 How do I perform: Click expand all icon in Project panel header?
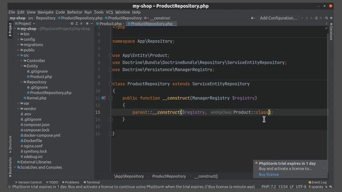pos(76,23)
